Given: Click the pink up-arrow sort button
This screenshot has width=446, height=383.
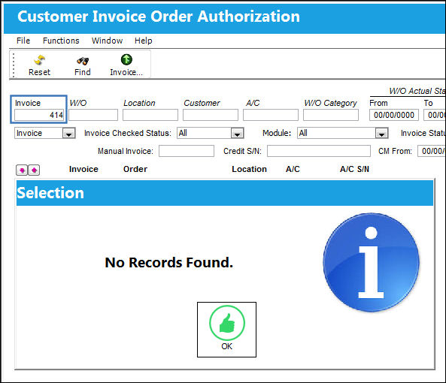Looking at the screenshot, I should [x=34, y=170].
